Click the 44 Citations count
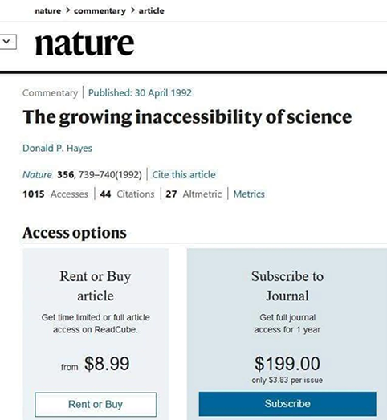387x420 pixels. 127,194
